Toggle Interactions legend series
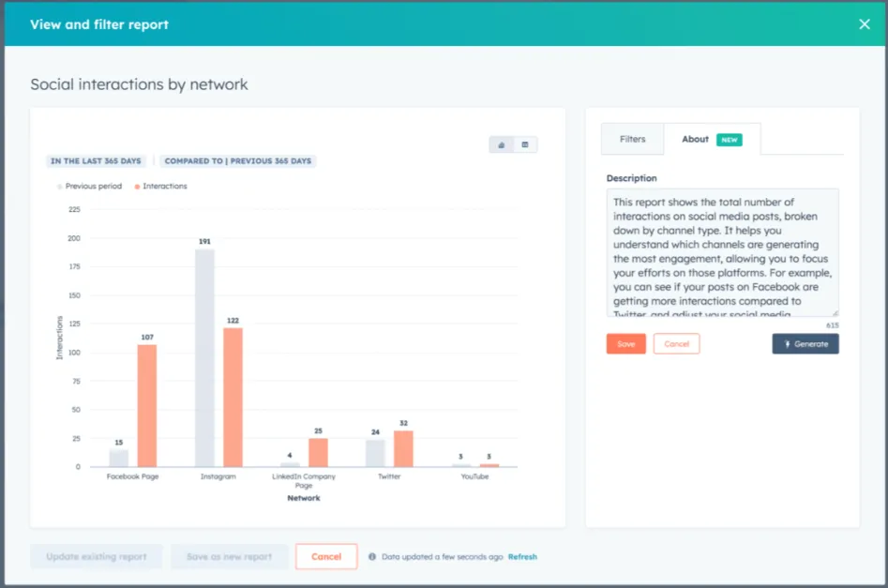The width and height of the screenshot is (888, 588). 161,186
